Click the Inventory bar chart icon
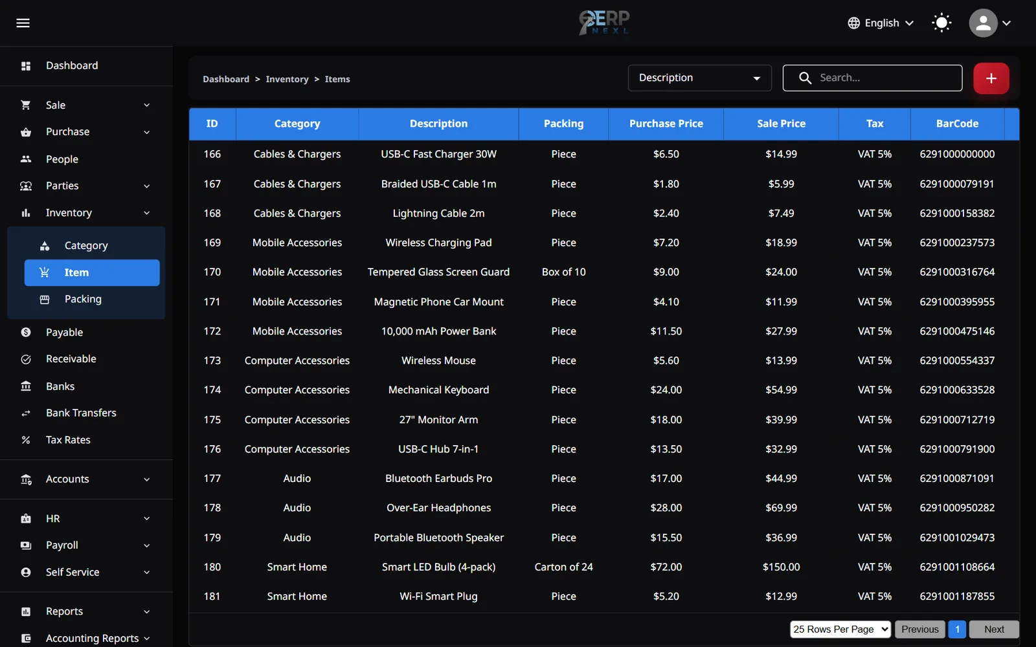 tap(26, 213)
